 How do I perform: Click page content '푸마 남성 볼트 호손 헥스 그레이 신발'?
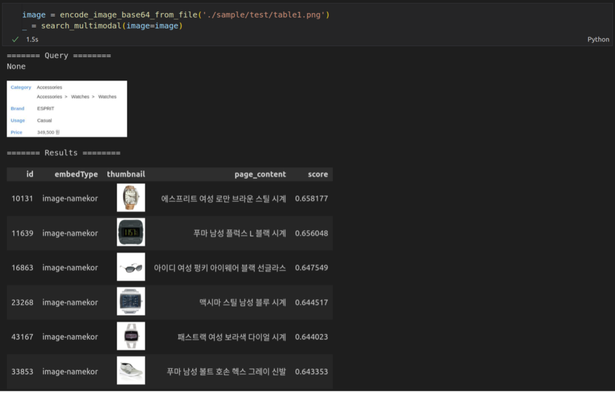226,371
